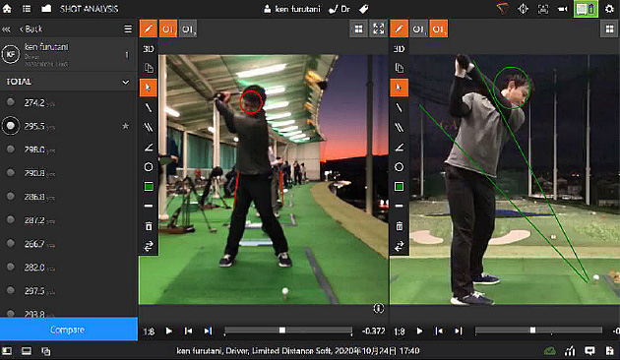This screenshot has width=620, height=360.
Task: Go Back to the previous screen
Action: [x=31, y=29]
